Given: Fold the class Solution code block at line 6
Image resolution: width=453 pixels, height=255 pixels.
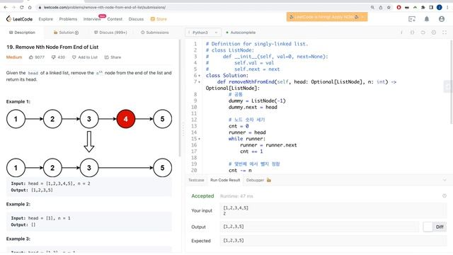Looking at the screenshot, I should pos(199,76).
